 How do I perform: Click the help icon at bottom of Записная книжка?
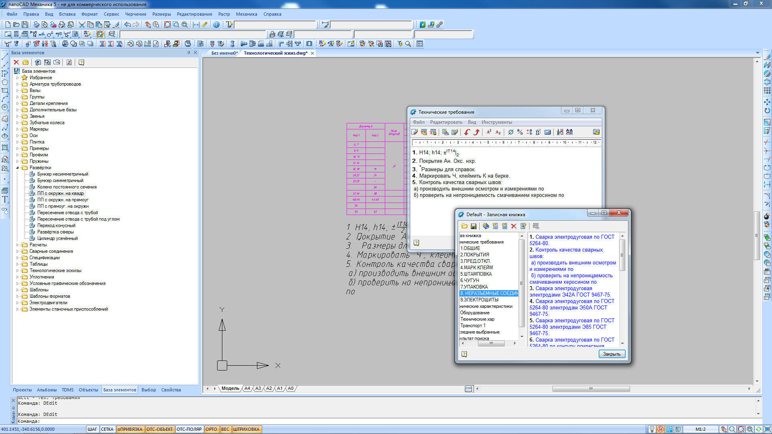[x=464, y=354]
